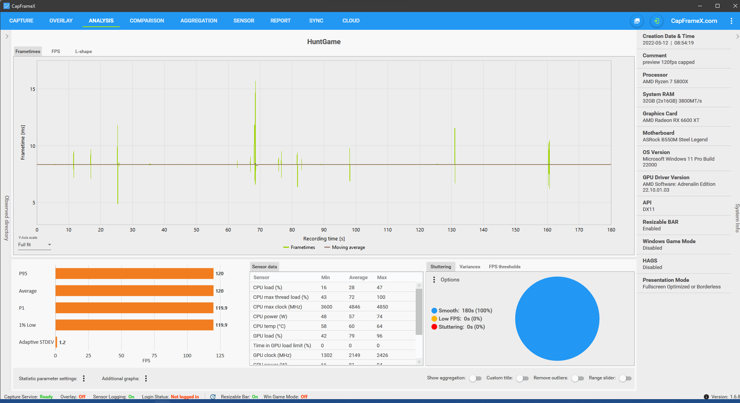Switch to the CAPTURE tab
This screenshot has height=403, width=740.
tap(21, 21)
